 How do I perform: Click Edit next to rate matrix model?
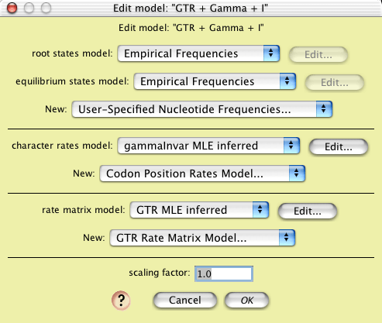[308, 211]
